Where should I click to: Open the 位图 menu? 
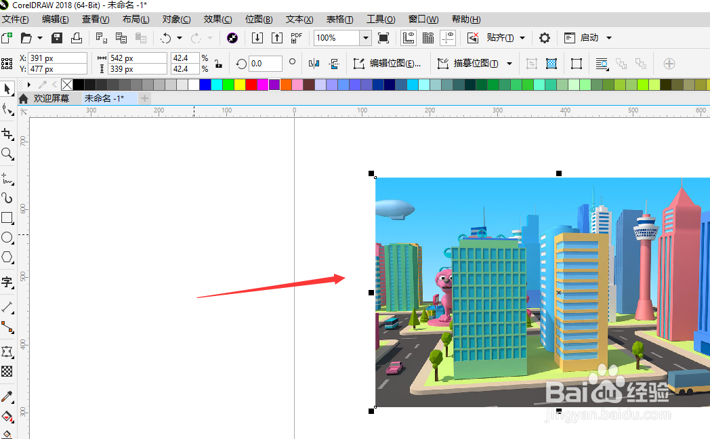coord(259,20)
